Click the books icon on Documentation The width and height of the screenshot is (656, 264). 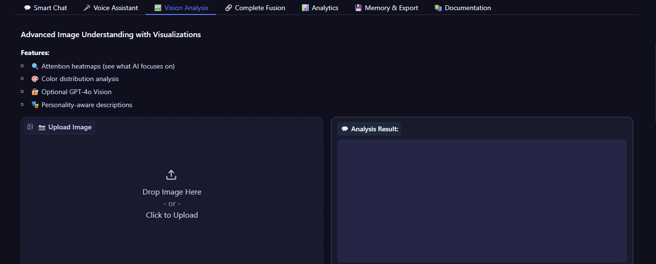click(438, 8)
